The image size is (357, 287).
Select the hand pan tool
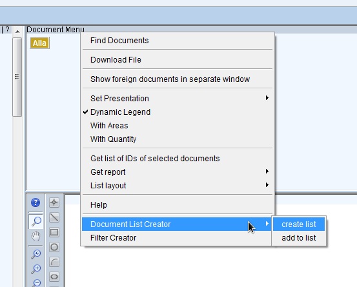tap(36, 236)
